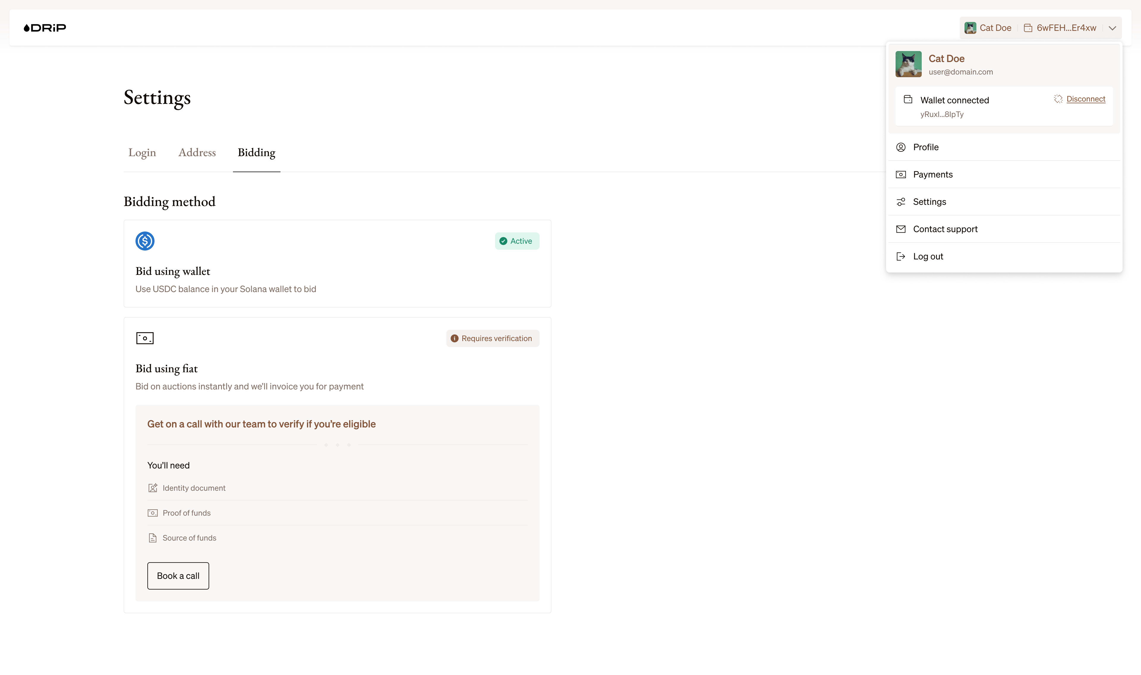Click the DRiP logo in header

(45, 28)
